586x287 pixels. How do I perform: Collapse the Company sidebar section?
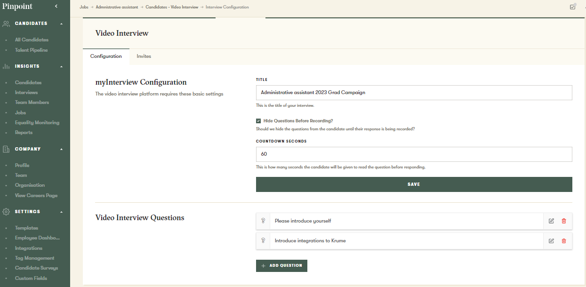point(61,149)
